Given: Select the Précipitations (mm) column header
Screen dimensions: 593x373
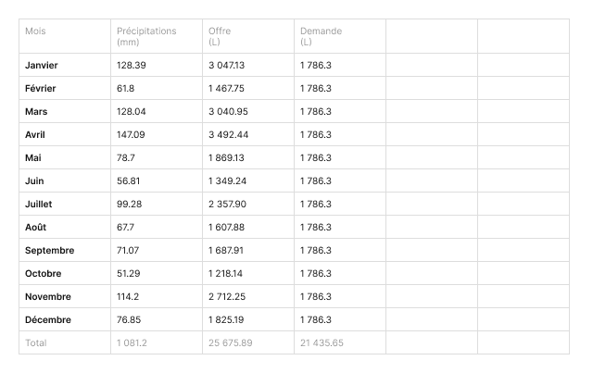Looking at the screenshot, I should [146, 37].
